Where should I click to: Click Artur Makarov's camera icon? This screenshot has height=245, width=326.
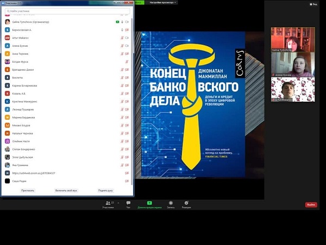pos(127,38)
